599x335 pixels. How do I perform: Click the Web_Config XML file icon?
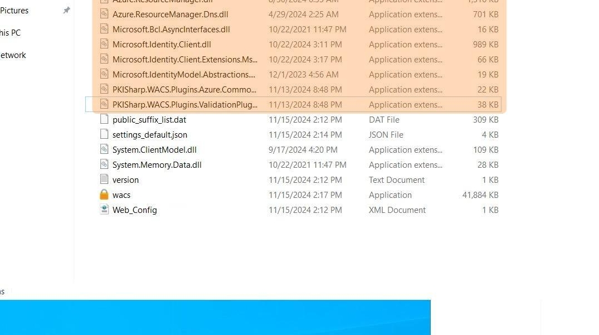tap(104, 210)
